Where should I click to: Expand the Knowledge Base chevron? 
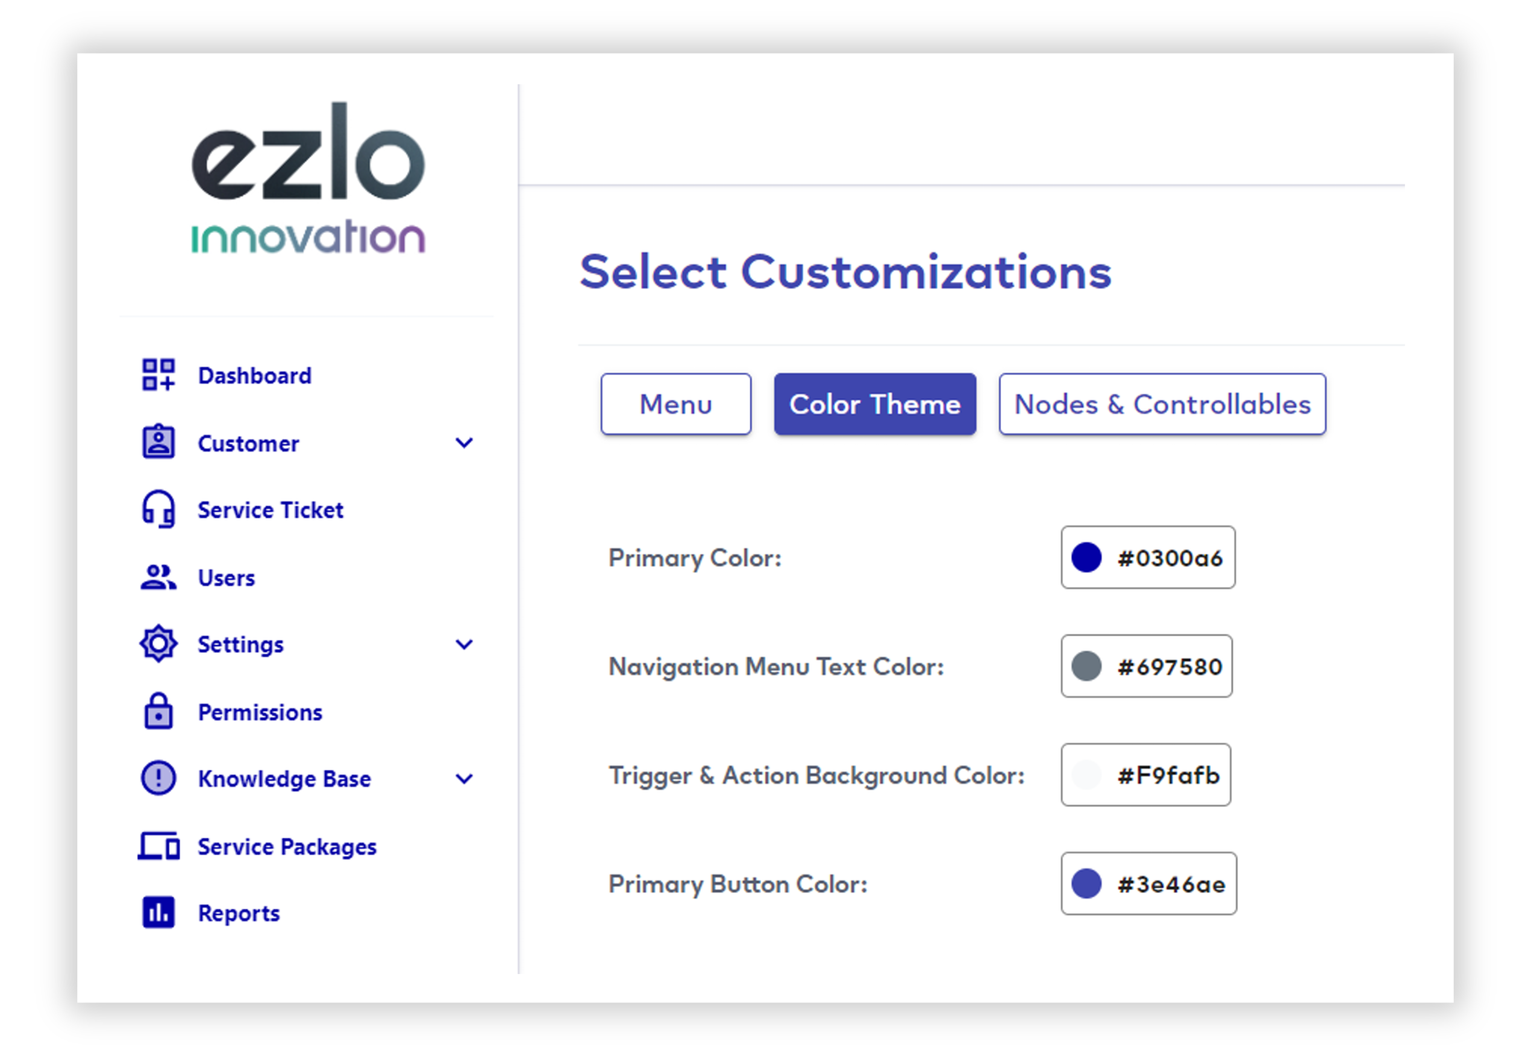[465, 779]
